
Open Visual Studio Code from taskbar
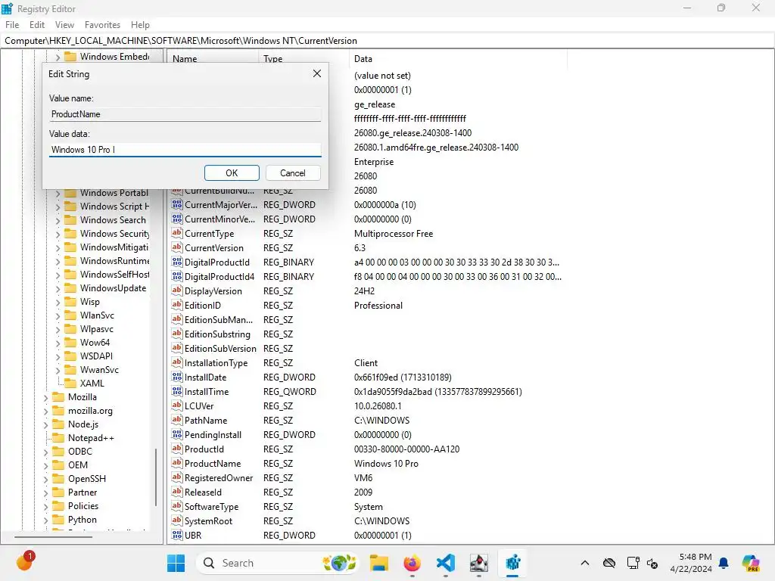pos(445,563)
